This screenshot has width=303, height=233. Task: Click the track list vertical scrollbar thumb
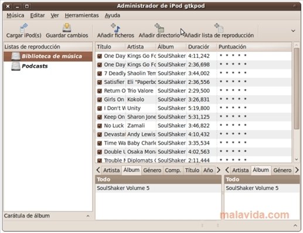[x=297, y=89]
